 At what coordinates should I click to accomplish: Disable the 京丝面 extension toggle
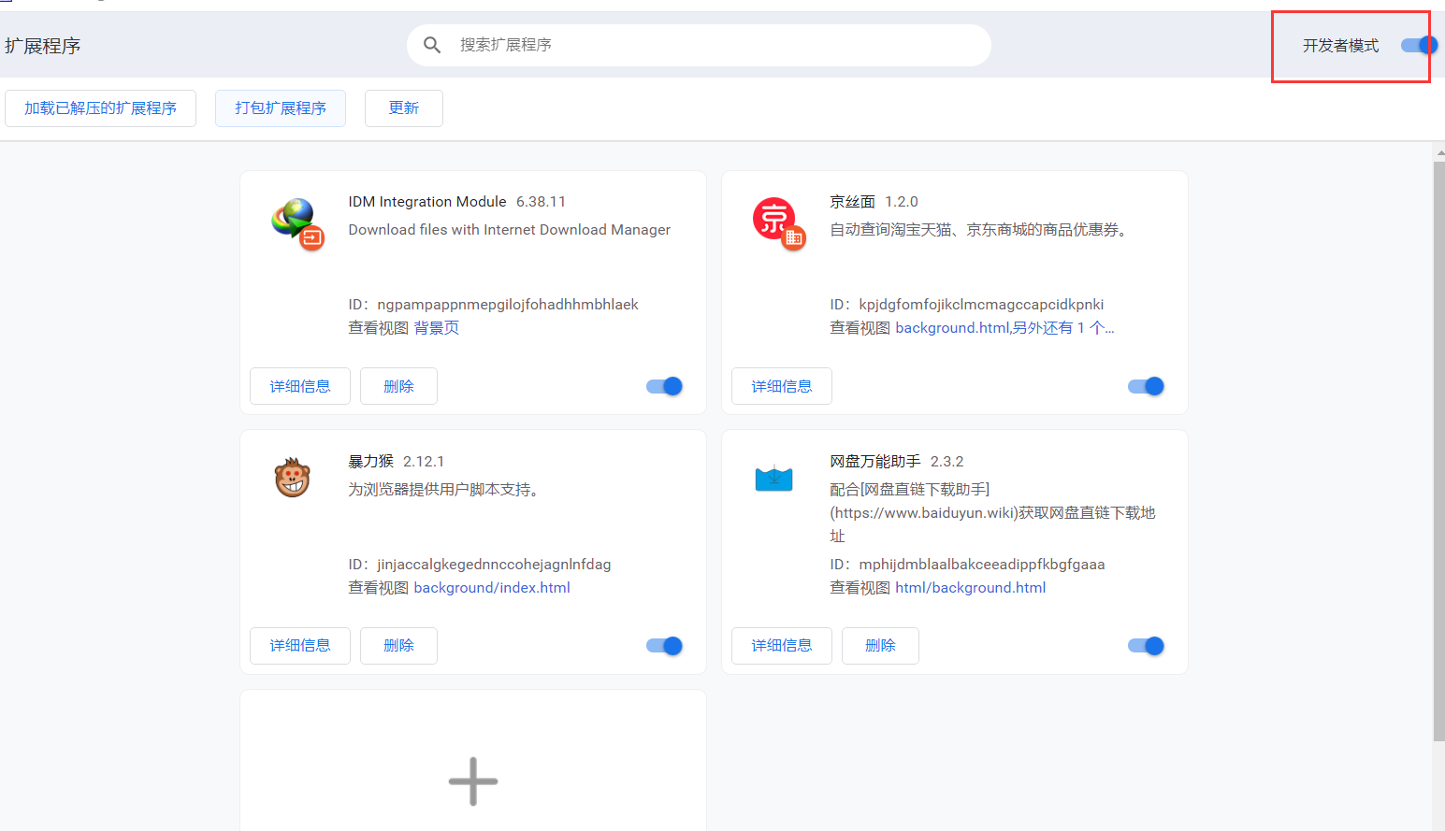(1146, 386)
